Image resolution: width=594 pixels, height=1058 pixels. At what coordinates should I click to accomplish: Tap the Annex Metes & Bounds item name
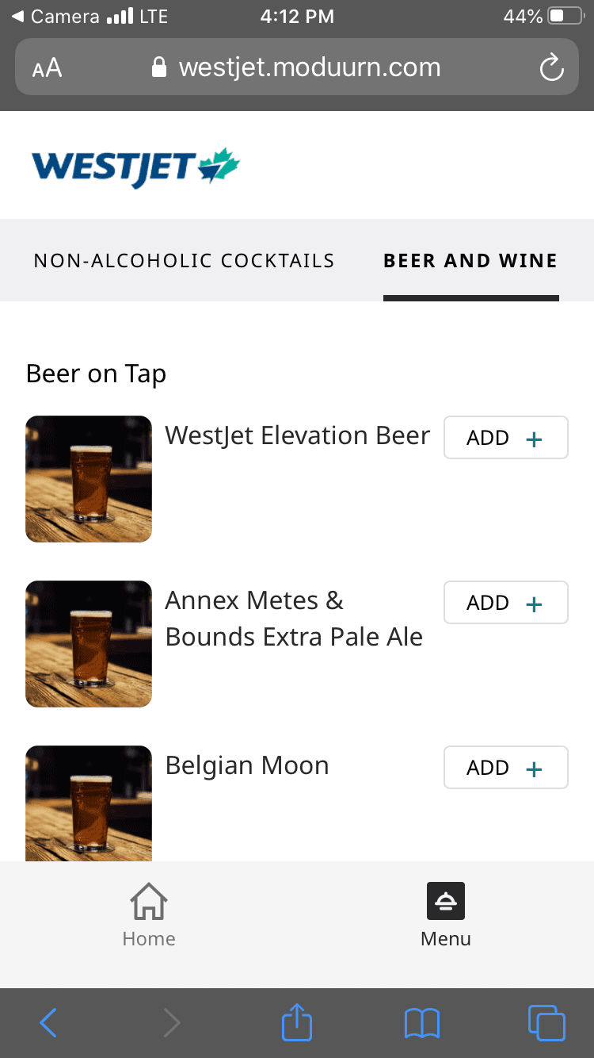coord(294,619)
